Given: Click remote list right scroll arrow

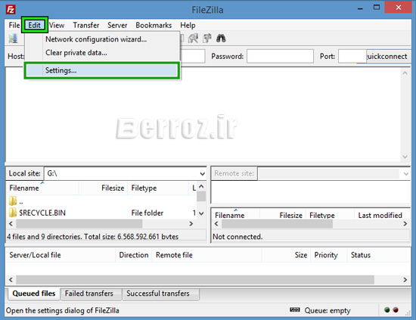Looking at the screenshot, I should (405, 224).
